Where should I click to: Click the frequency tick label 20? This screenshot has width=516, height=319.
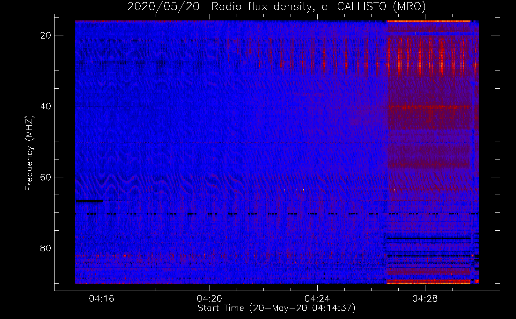tap(46, 35)
